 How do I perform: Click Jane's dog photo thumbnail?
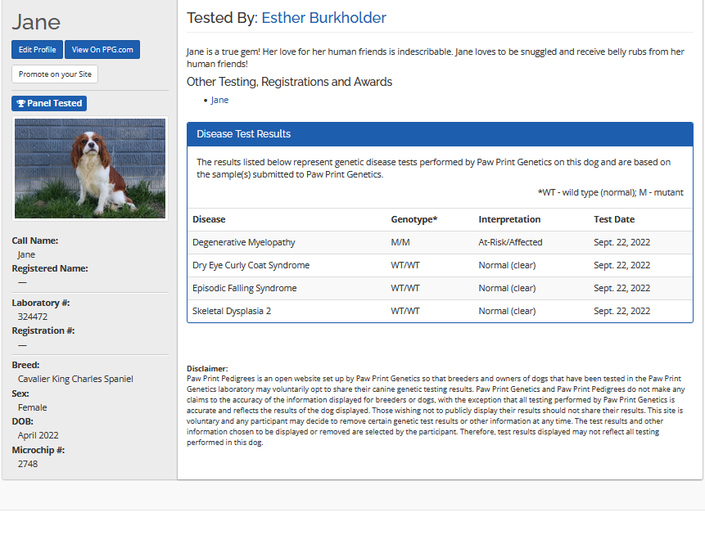(x=90, y=169)
